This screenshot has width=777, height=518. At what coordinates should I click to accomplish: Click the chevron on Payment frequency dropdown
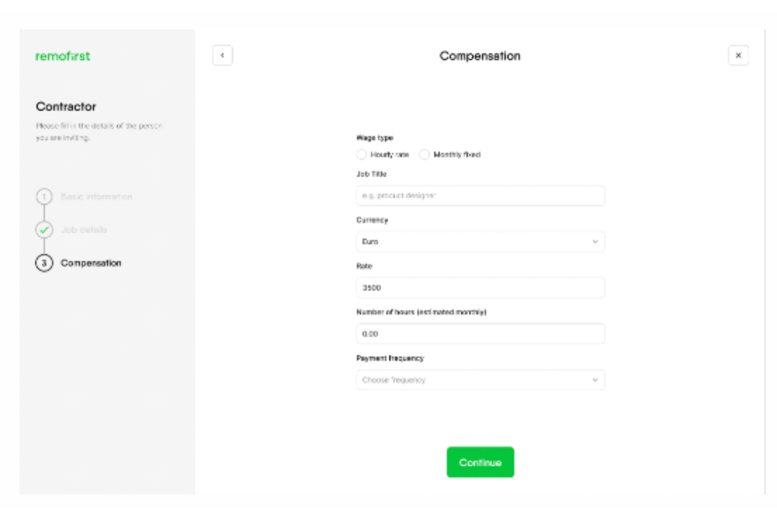click(595, 379)
